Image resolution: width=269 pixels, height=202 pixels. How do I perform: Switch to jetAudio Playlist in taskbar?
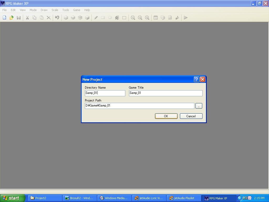(x=184, y=198)
